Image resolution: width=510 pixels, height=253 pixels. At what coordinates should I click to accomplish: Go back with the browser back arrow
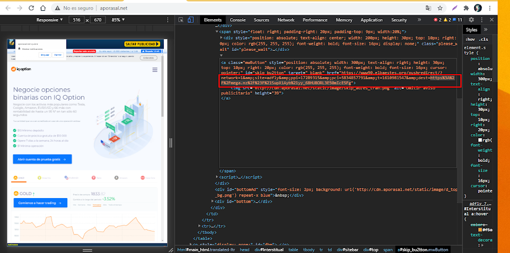point(8,8)
